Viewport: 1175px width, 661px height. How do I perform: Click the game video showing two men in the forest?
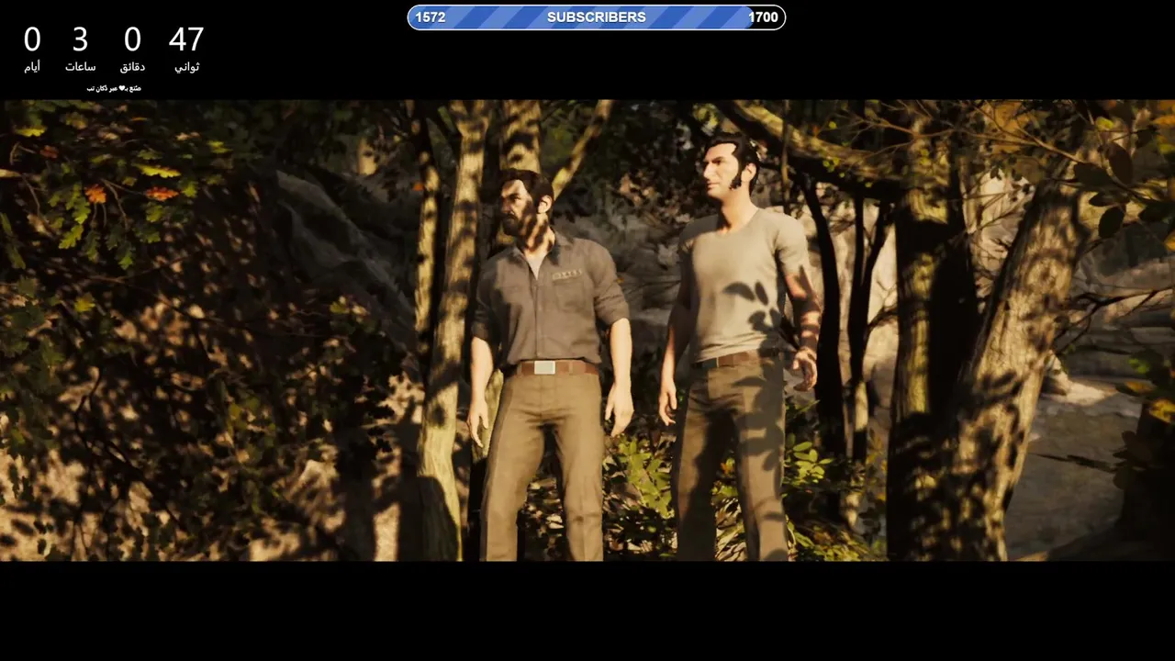point(587,330)
